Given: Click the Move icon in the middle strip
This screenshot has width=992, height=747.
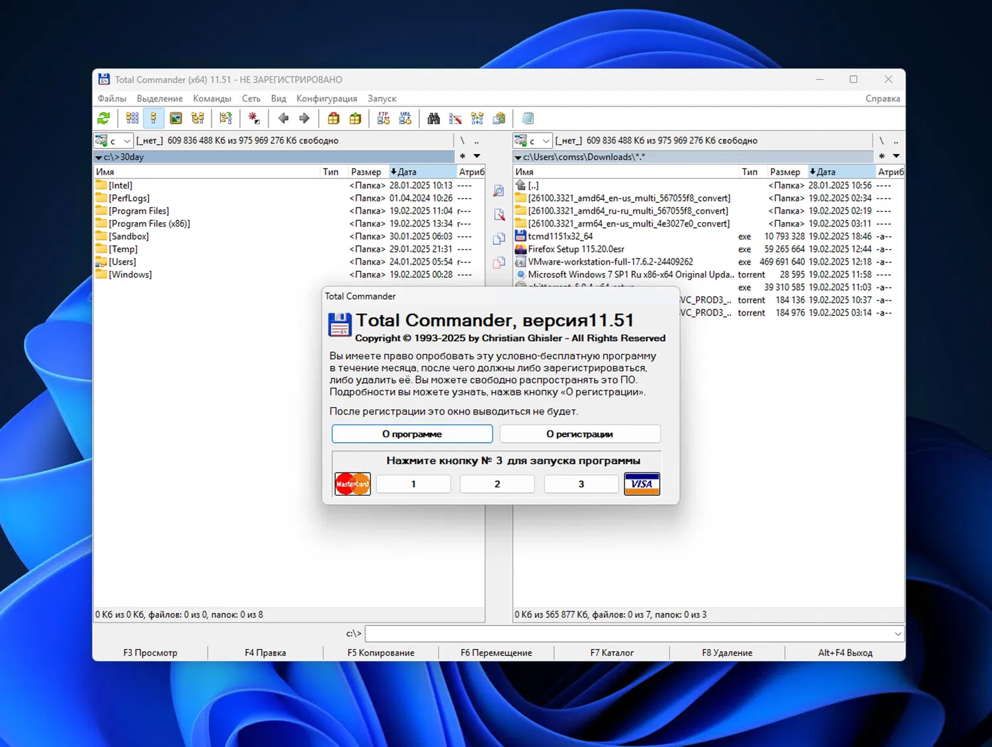Looking at the screenshot, I should tap(499, 262).
